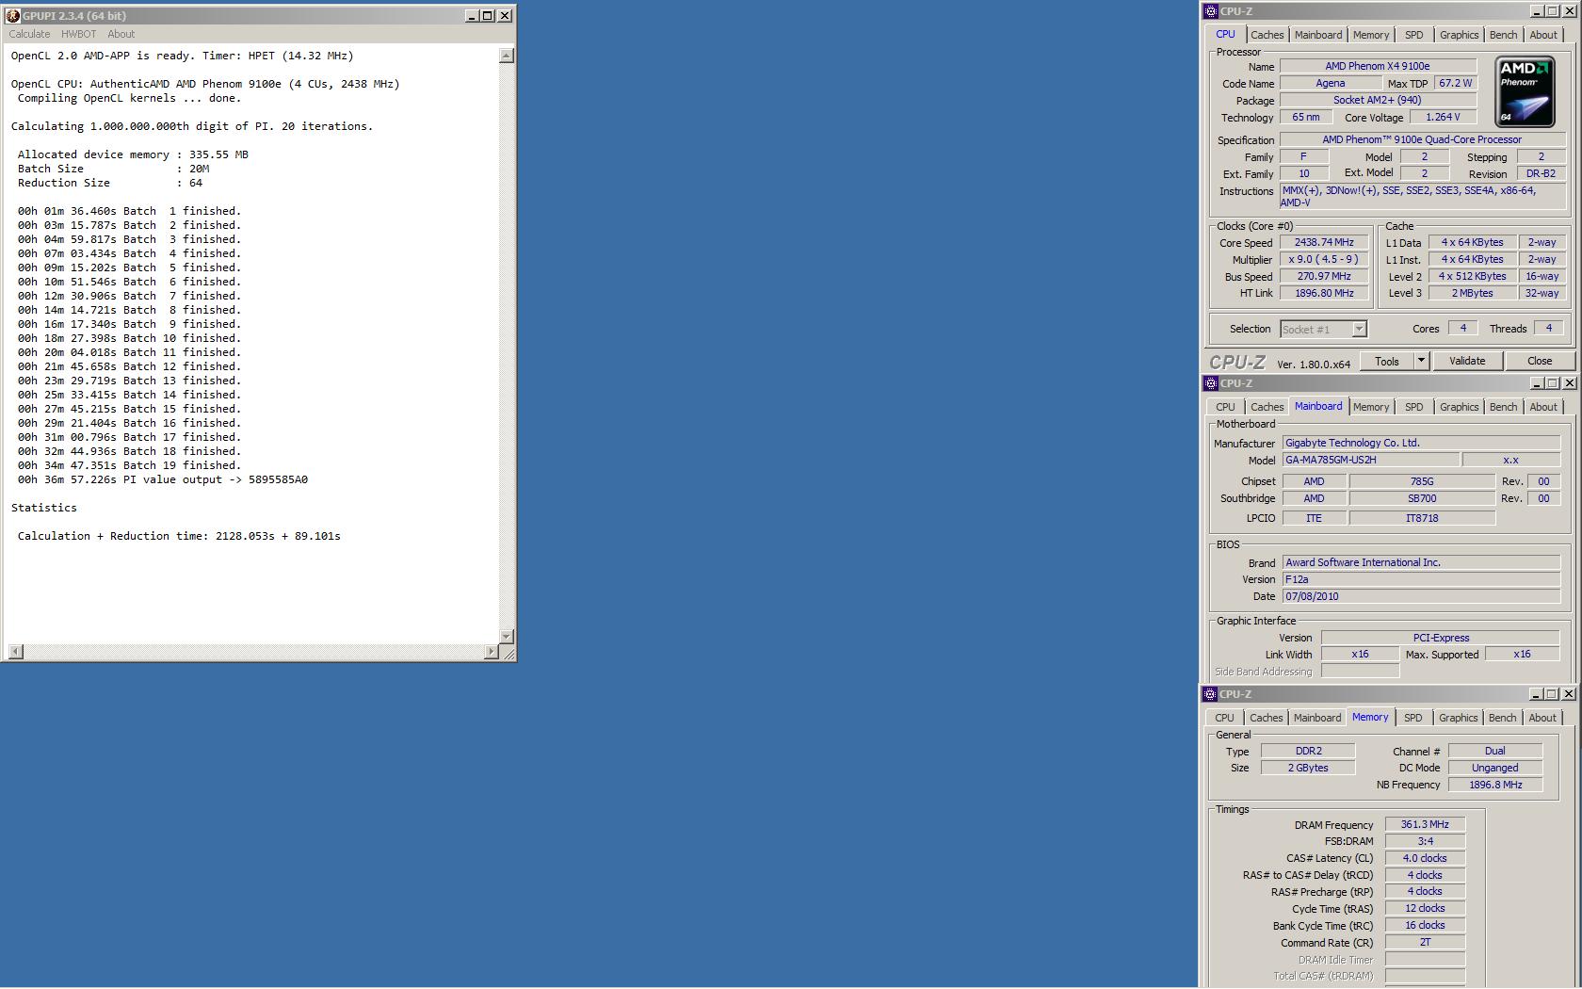Viewport: 1582px width, 989px height.
Task: Click the processor name AMD Phenom X4 9100e
Action: tap(1378, 66)
